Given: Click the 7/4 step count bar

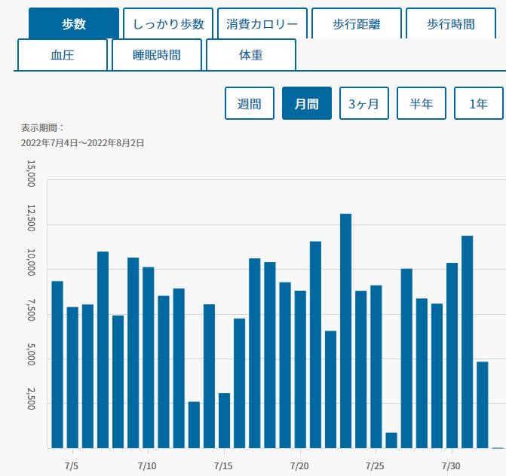Looking at the screenshot, I should [x=57, y=365].
